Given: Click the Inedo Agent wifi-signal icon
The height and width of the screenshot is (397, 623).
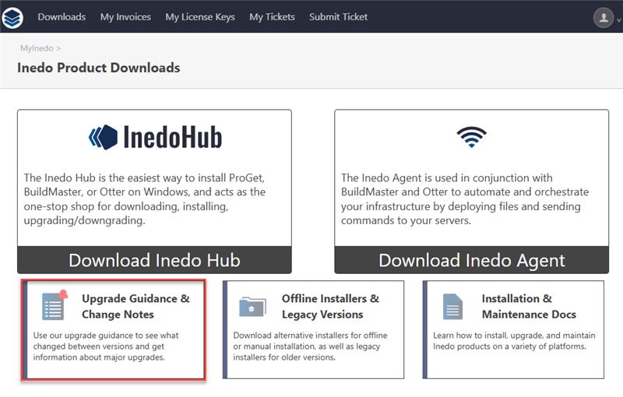Looking at the screenshot, I should pos(472,137).
